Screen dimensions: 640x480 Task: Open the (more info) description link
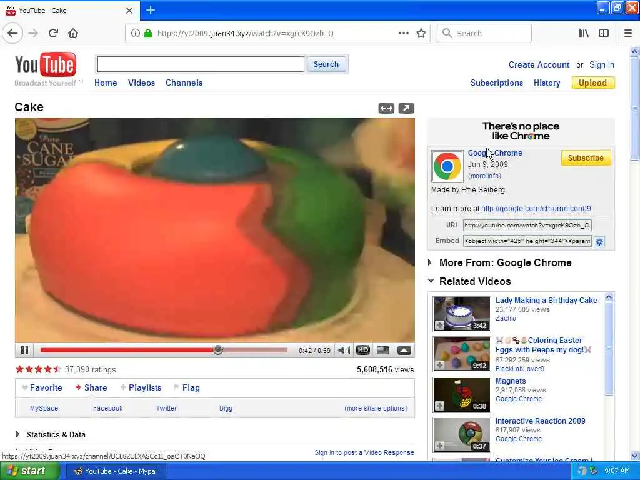coord(484,176)
